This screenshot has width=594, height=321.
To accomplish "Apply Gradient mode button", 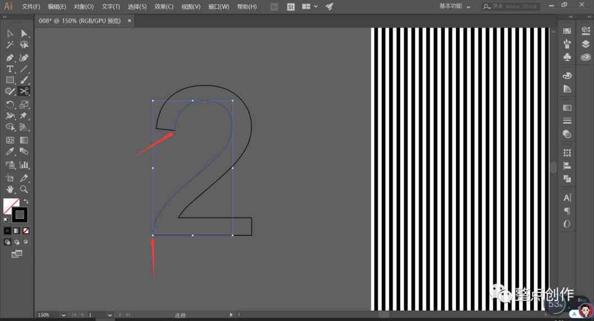I will 16,230.
